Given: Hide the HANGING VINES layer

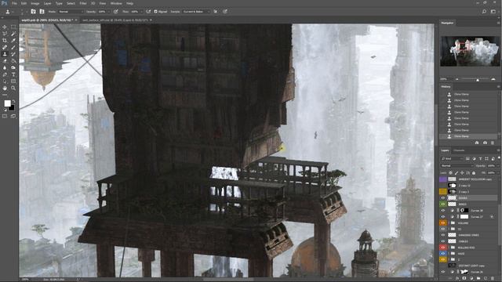Looking at the screenshot, I should click(442, 235).
